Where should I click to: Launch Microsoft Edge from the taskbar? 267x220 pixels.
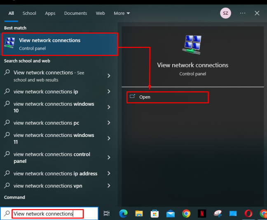[123, 213]
